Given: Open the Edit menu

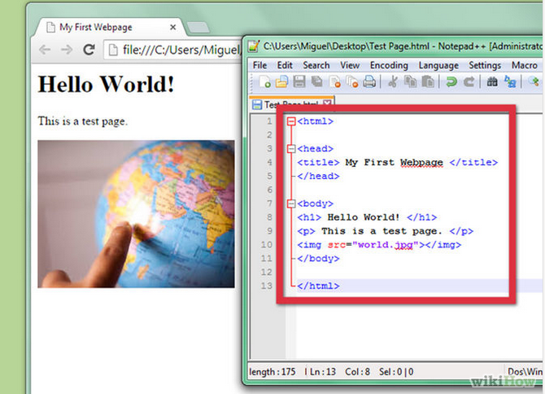Looking at the screenshot, I should click(285, 65).
